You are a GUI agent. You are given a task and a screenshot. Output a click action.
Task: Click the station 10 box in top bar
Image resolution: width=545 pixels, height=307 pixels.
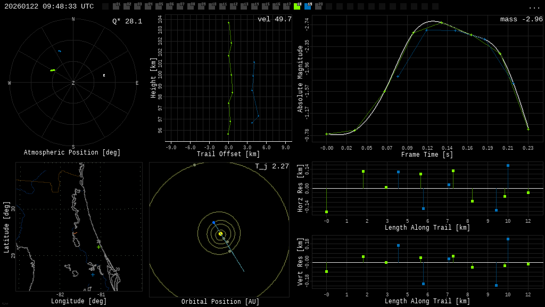pos(212,6)
